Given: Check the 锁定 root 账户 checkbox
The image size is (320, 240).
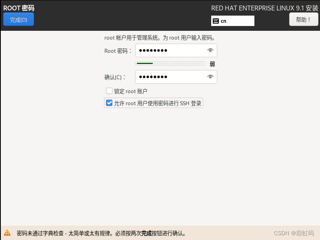Looking at the screenshot, I should click(x=109, y=91).
